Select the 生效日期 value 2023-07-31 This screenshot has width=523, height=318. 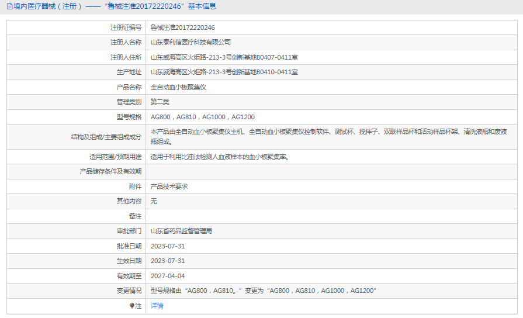(x=168, y=261)
